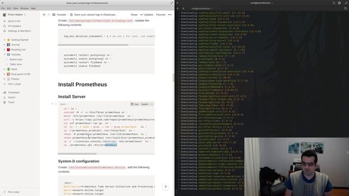Mark the page as Favorite
This screenshot has width=349, height=196.
(x=161, y=15)
